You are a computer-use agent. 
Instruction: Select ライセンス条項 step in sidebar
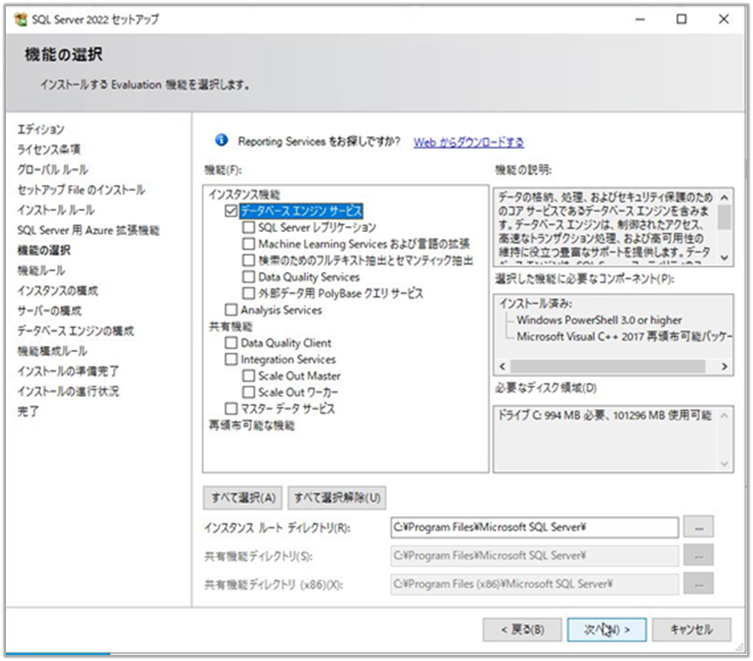pyautogui.click(x=49, y=149)
